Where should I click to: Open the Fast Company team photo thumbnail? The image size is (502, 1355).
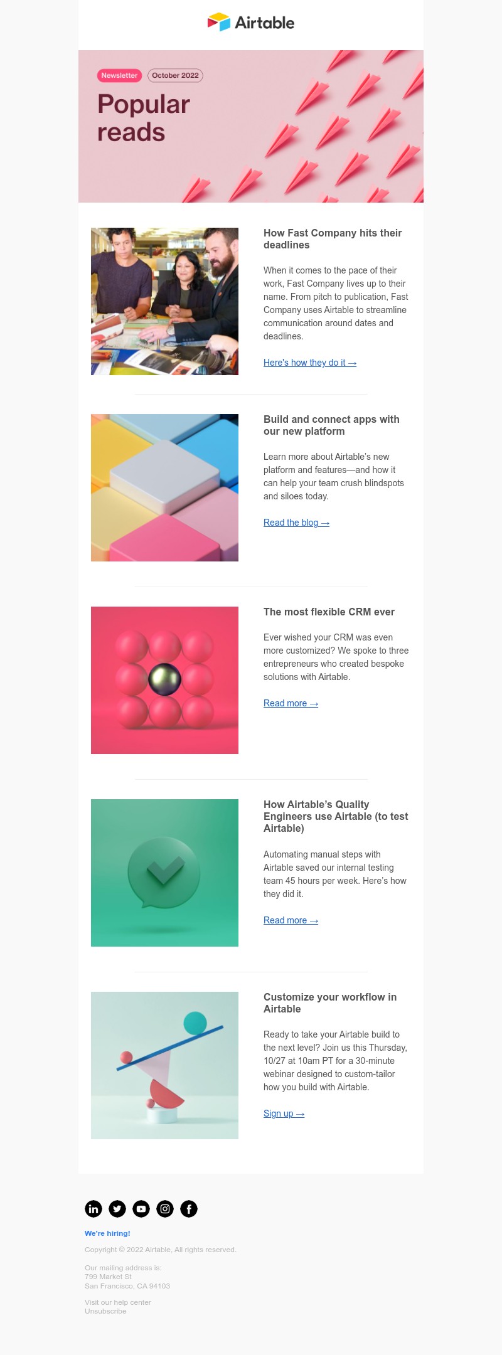point(164,301)
